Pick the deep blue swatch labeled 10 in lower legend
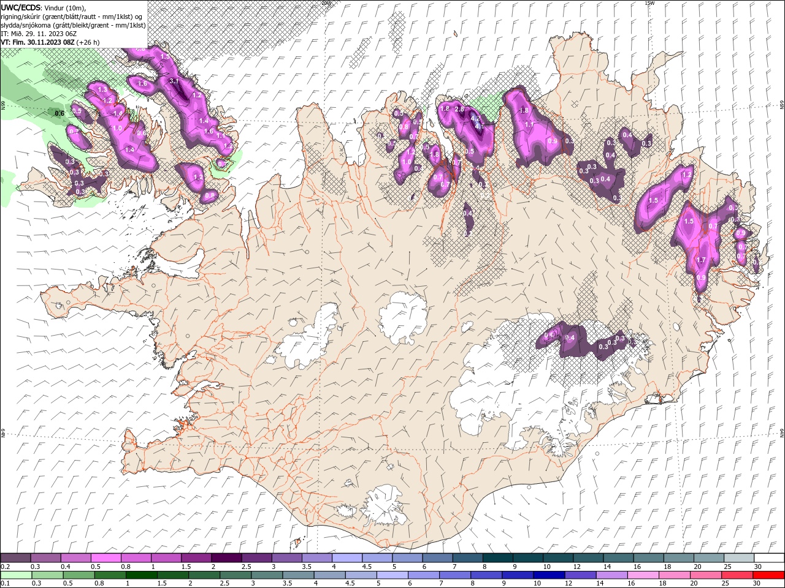 tap(549, 575)
